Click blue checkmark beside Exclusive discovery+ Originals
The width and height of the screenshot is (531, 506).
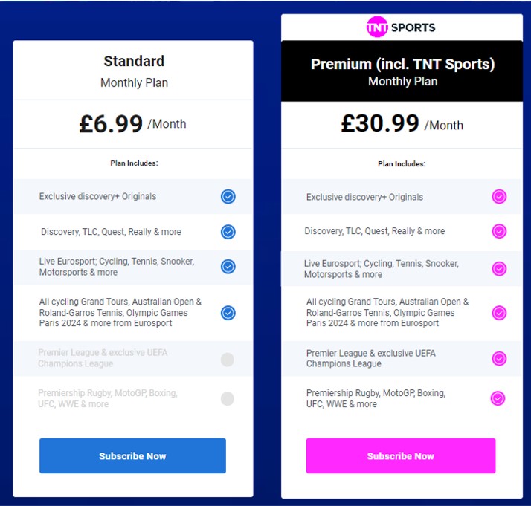[x=228, y=197]
